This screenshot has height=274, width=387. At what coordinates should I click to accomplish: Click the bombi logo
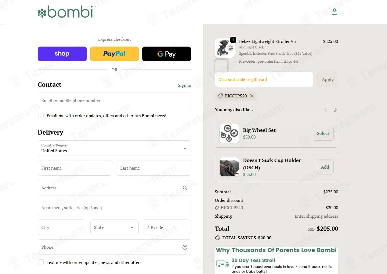(x=67, y=12)
